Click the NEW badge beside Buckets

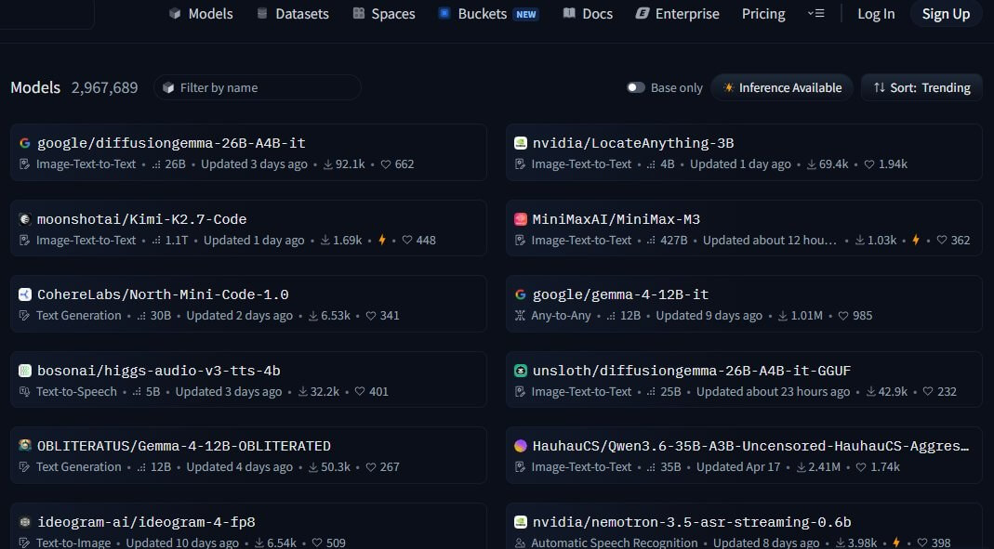point(525,14)
